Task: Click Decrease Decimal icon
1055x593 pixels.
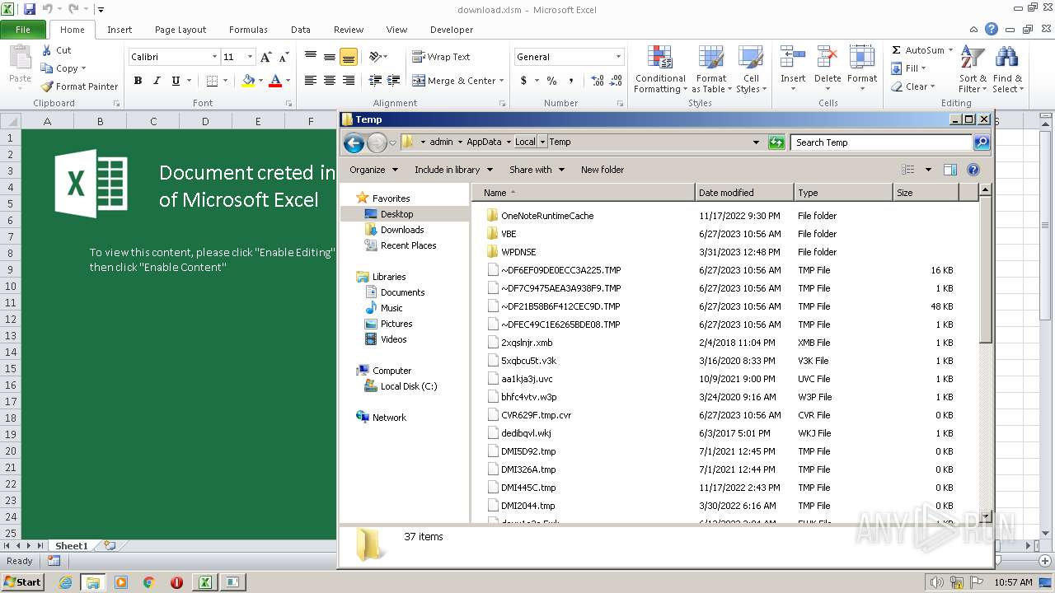Action: pyautogui.click(x=617, y=81)
